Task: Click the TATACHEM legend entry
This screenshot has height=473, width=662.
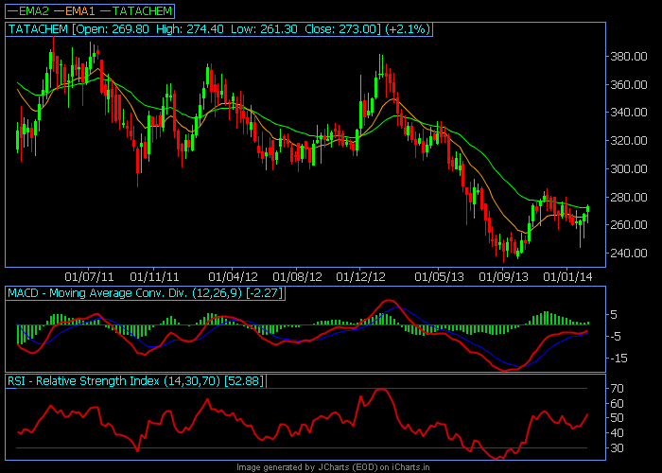Action: coord(136,11)
